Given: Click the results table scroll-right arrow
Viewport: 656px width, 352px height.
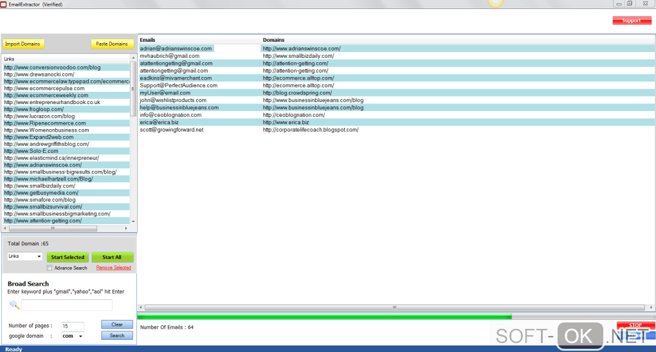Looking at the screenshot, I should pos(651,307).
